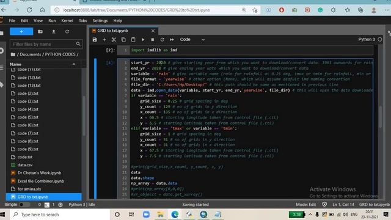The width and height of the screenshot is (391, 220).
Task: Open the Run menu
Action: coord(52,21)
